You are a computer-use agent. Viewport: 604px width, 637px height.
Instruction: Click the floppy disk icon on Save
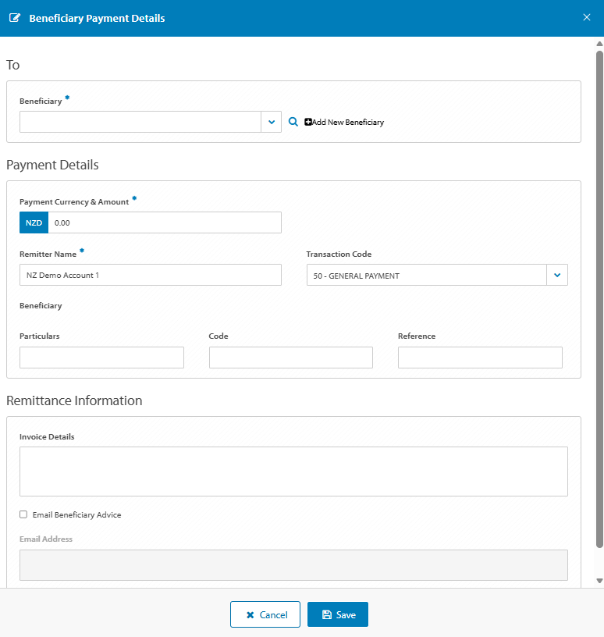[x=326, y=614]
